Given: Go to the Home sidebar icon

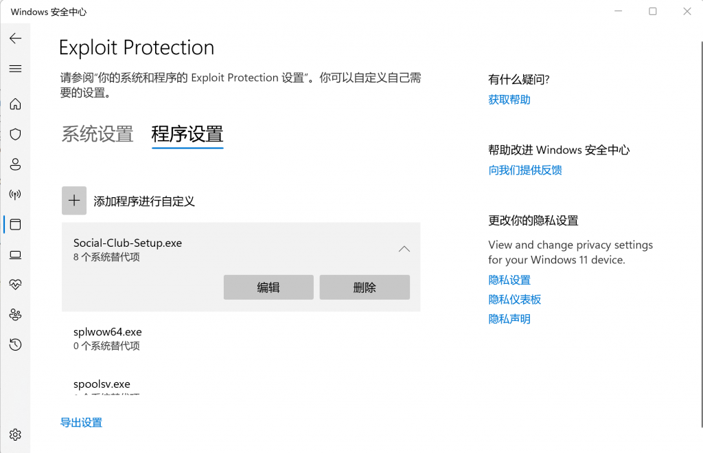Looking at the screenshot, I should [x=15, y=104].
